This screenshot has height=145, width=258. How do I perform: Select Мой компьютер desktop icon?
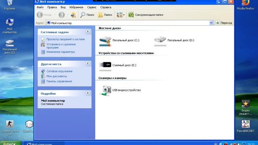tap(10, 26)
